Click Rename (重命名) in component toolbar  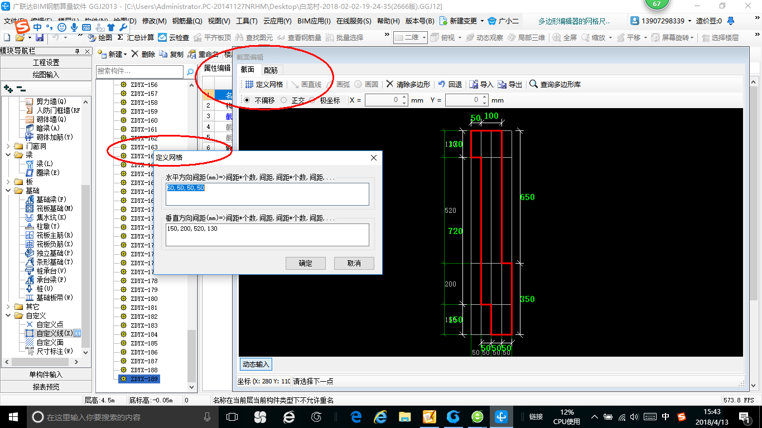(204, 55)
